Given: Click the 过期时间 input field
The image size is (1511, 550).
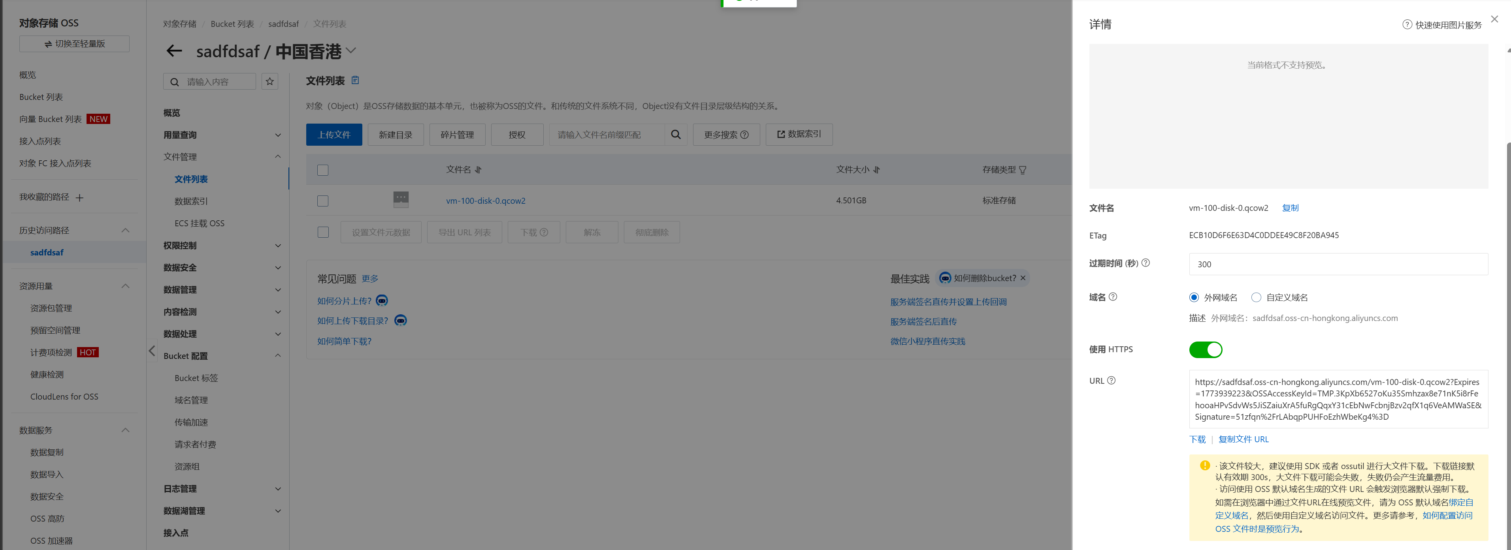Looking at the screenshot, I should coord(1338,265).
